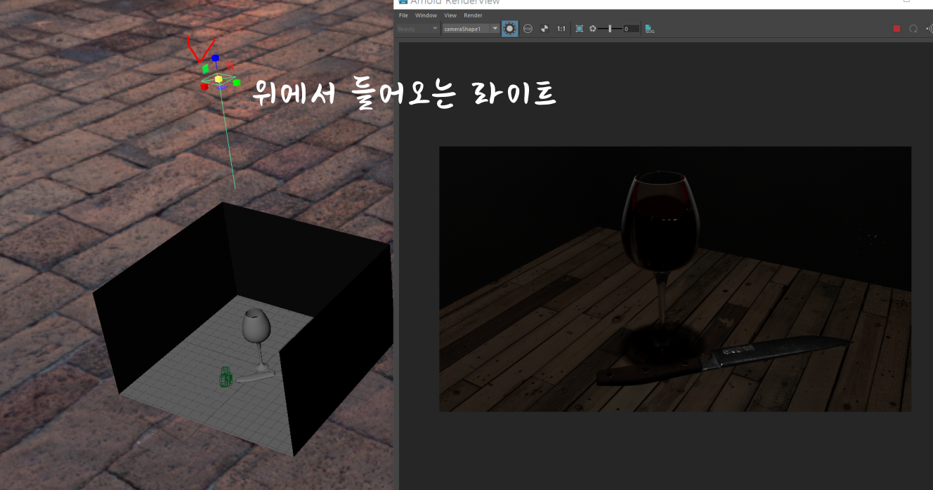Click the RGB channel display icon
The image size is (933, 490).
528,29
